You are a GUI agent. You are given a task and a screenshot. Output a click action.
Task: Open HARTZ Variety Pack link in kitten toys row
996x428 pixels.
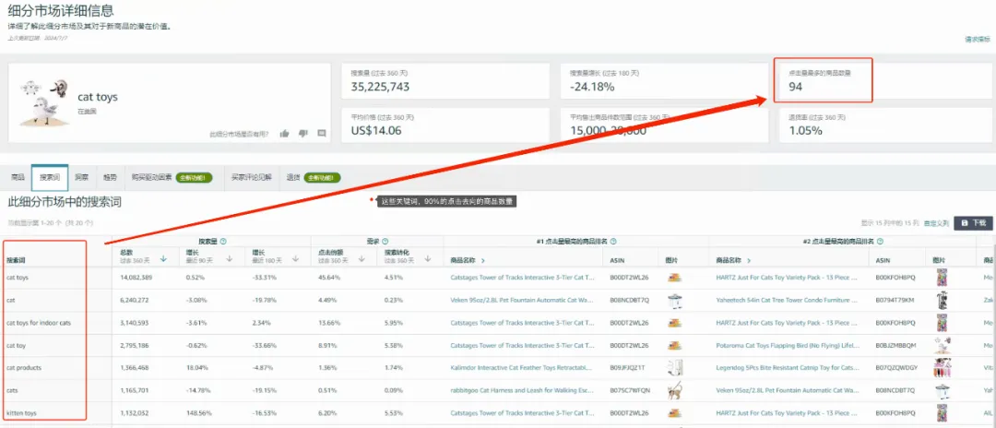click(787, 412)
